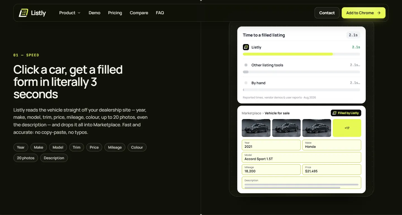Click the 2.1s badge in card header

353,35
